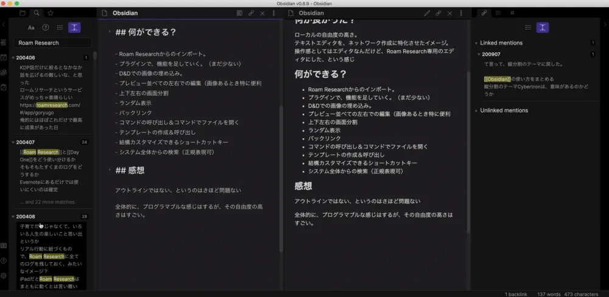The width and height of the screenshot is (609, 297).
Task: Toggle show more context in backlinks panel
Action: click(543, 27)
